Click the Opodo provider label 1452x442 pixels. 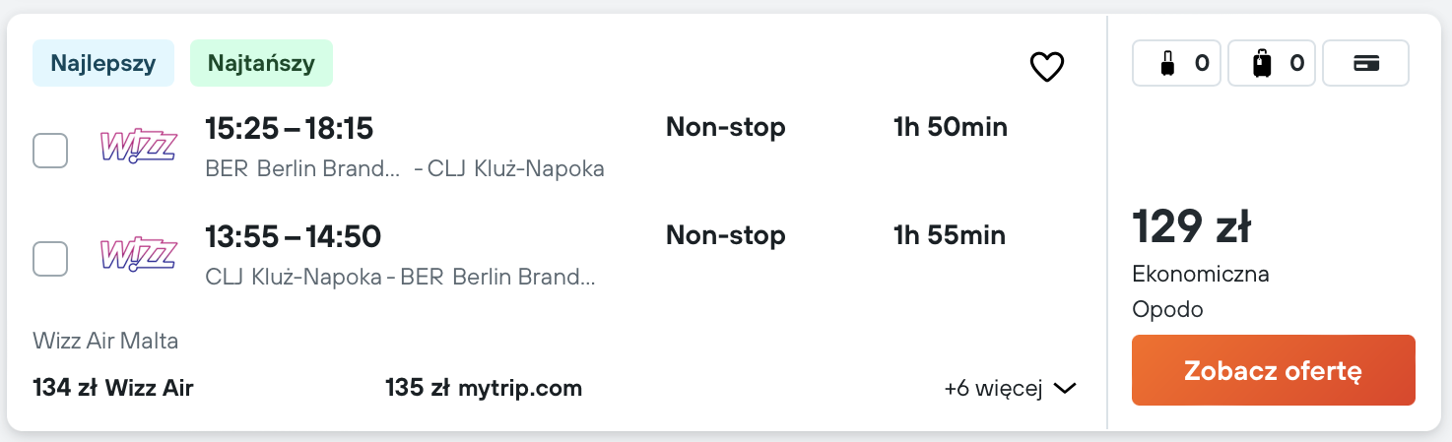coord(1167,310)
